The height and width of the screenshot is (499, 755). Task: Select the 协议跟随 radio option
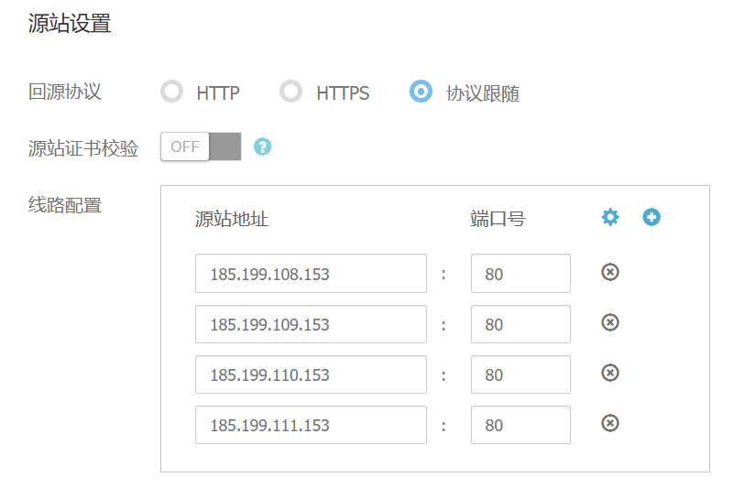(x=421, y=92)
